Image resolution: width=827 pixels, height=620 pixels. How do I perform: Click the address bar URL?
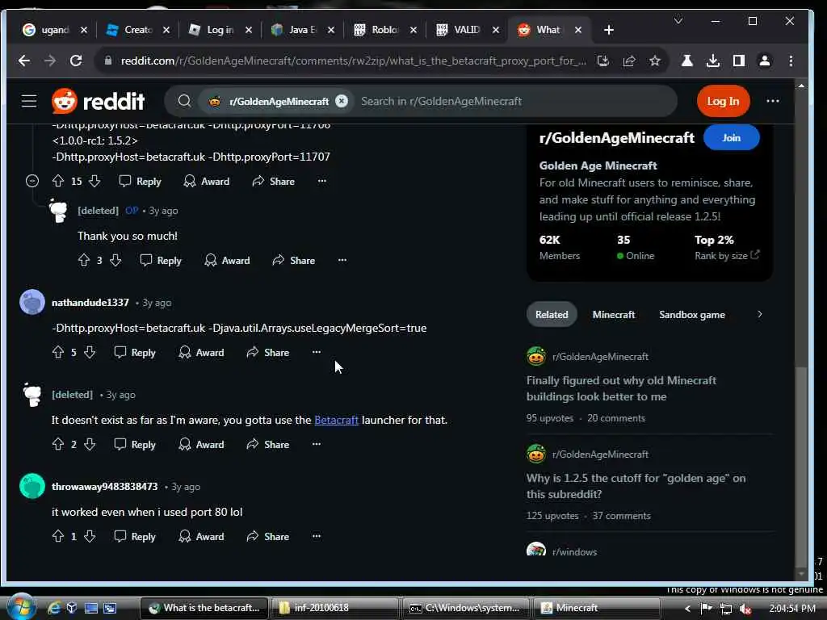coord(354,61)
